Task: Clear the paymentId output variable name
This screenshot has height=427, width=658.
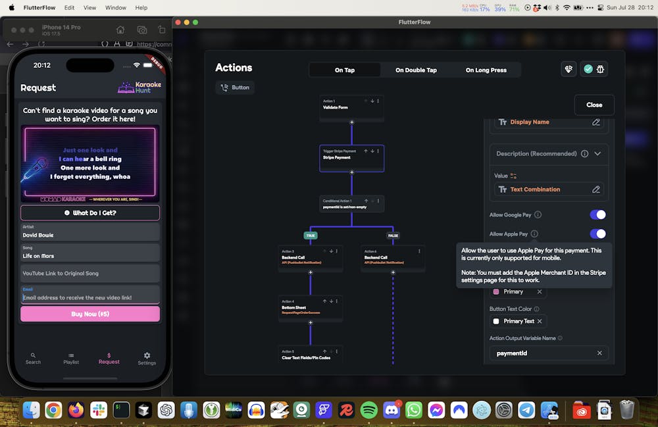Action: tap(599, 353)
